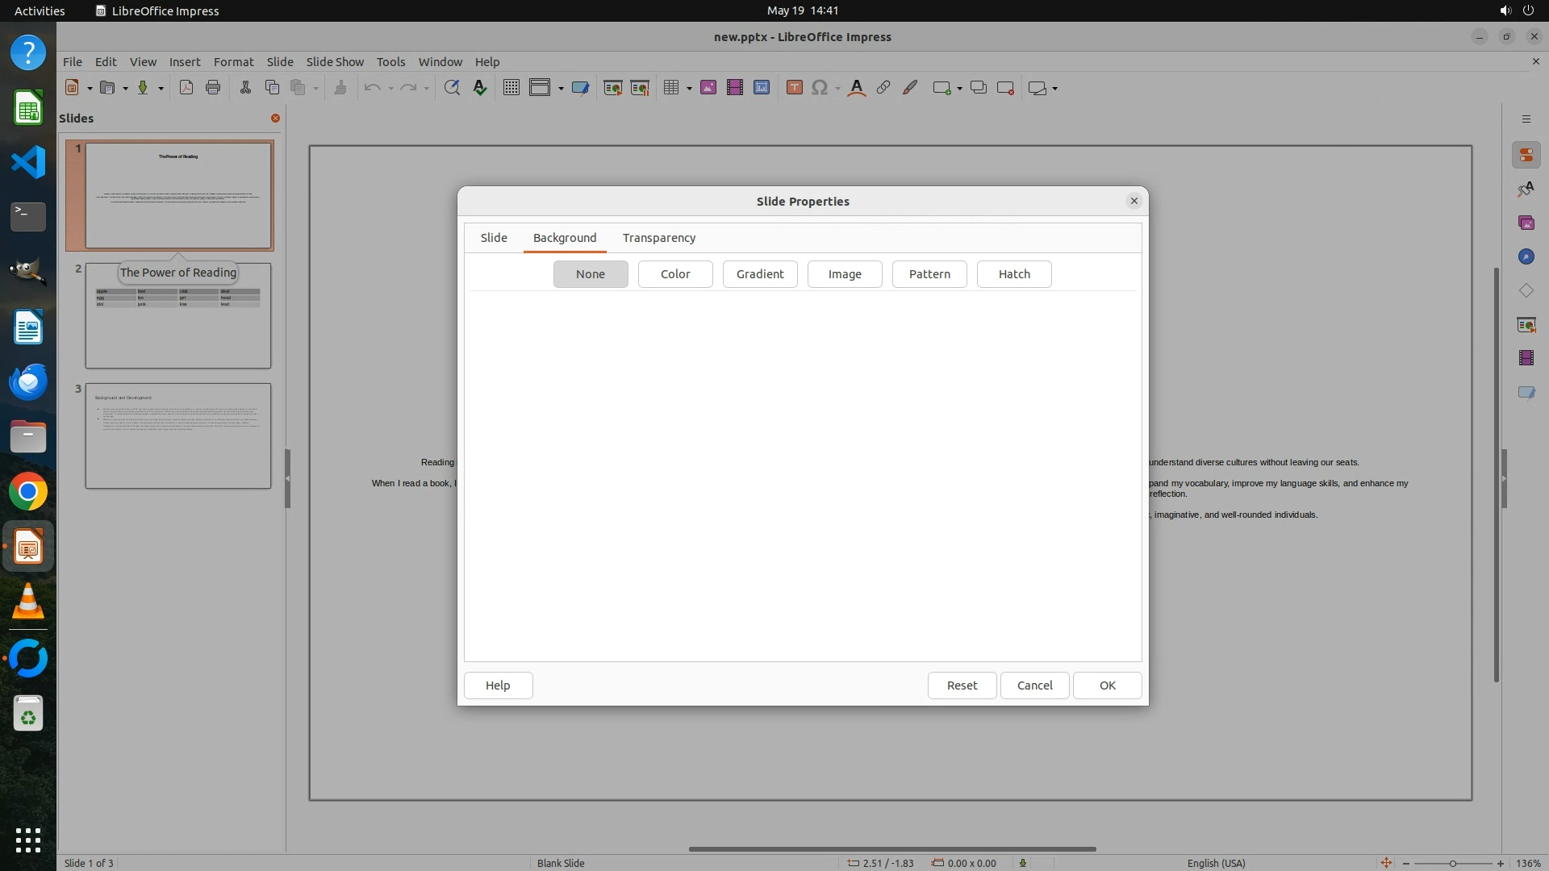Open sidebar Navigator compass icon
The image size is (1549, 871).
coord(1526,256)
